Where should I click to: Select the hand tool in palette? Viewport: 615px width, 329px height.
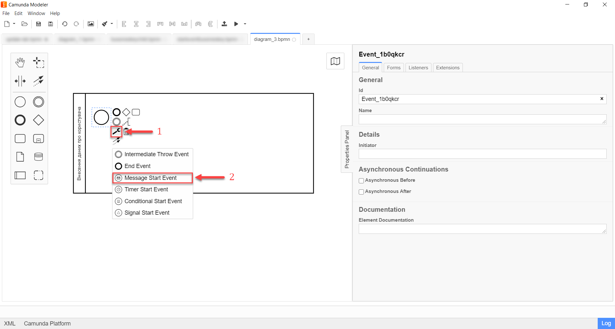[x=20, y=63]
